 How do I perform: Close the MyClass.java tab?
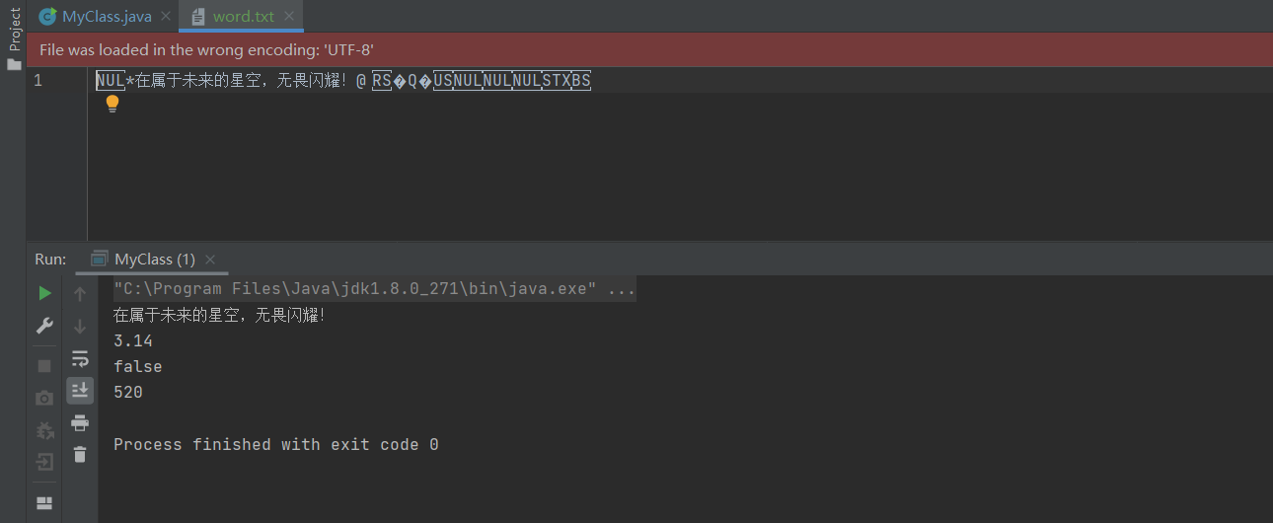click(x=165, y=17)
